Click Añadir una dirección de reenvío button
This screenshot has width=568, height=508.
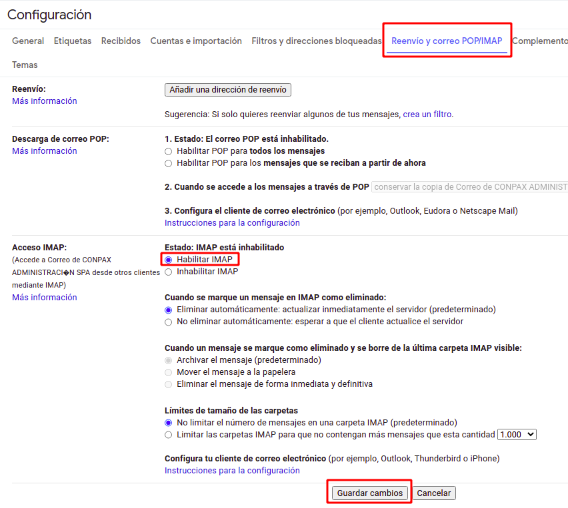228,90
